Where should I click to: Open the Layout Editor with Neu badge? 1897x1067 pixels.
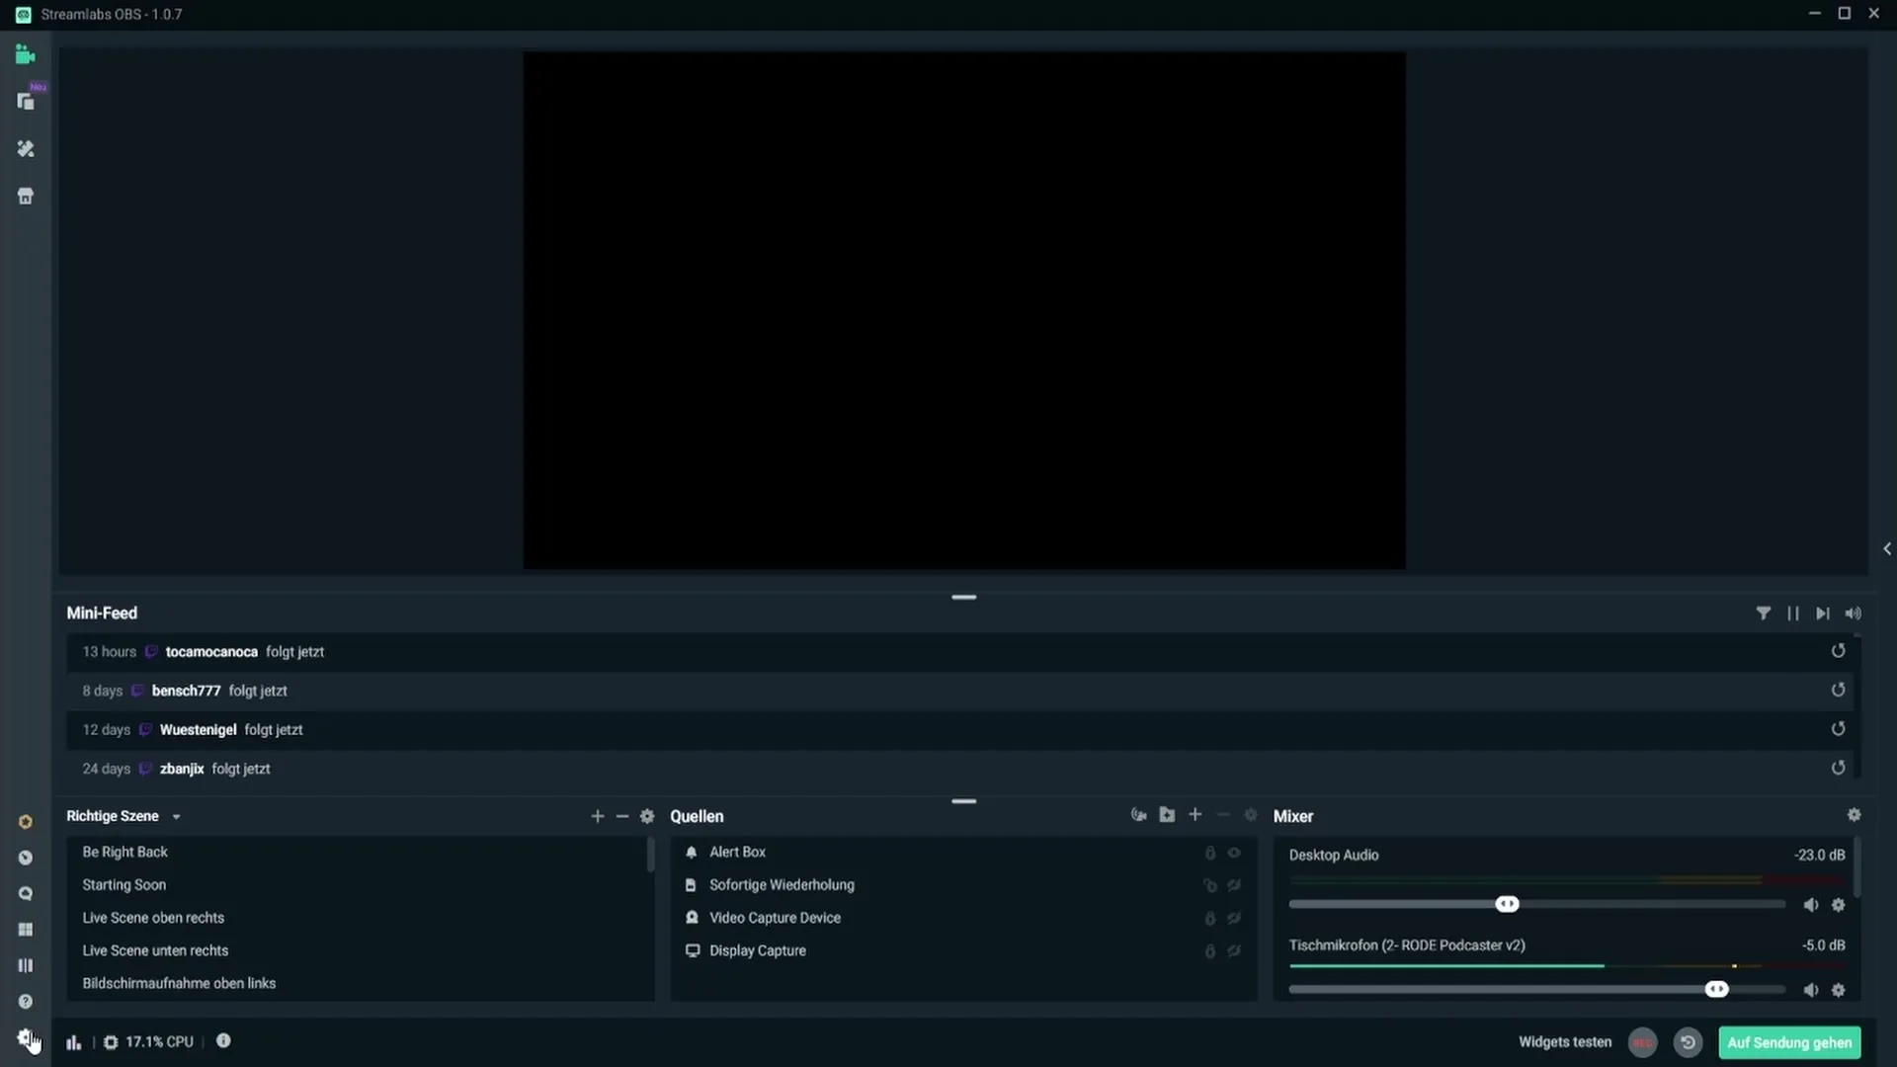point(26,102)
